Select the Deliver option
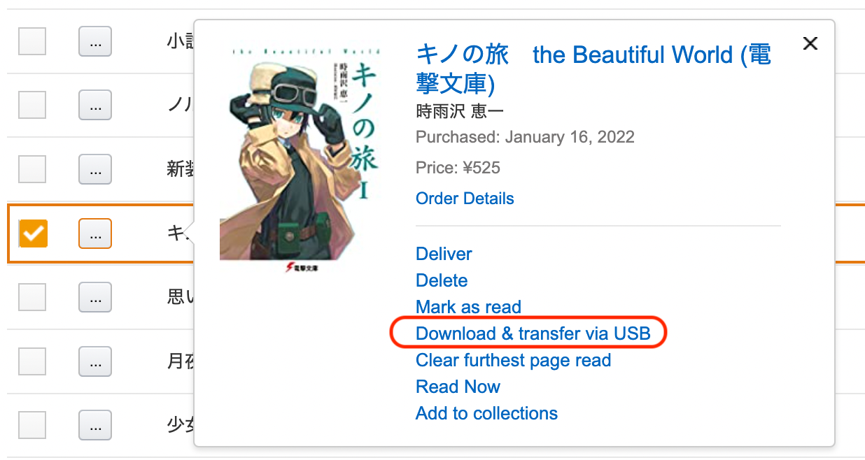 click(x=444, y=254)
